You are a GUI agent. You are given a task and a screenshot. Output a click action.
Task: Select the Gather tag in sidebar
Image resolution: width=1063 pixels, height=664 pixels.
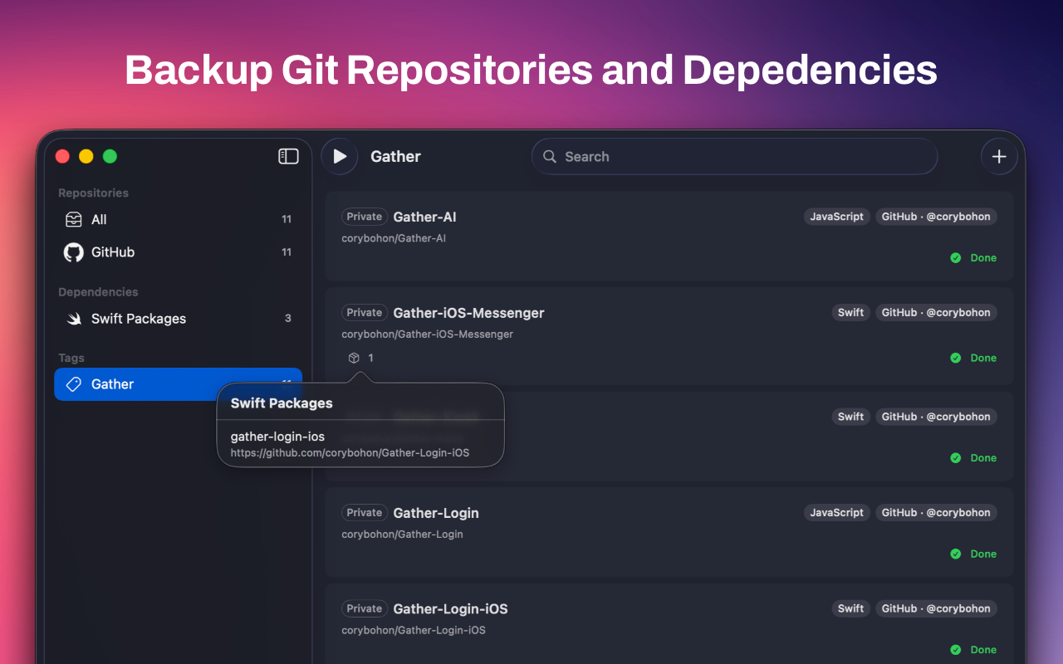[x=179, y=384]
